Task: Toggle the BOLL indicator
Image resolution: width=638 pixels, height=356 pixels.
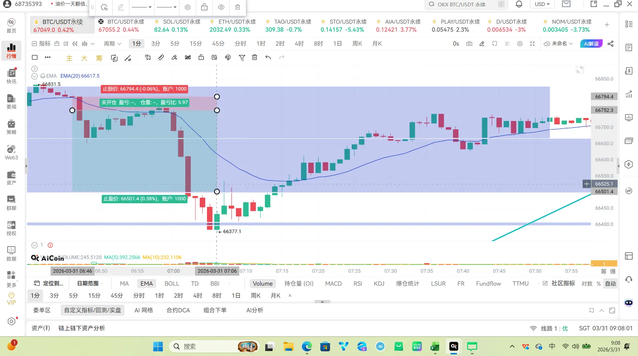Action: (172, 283)
